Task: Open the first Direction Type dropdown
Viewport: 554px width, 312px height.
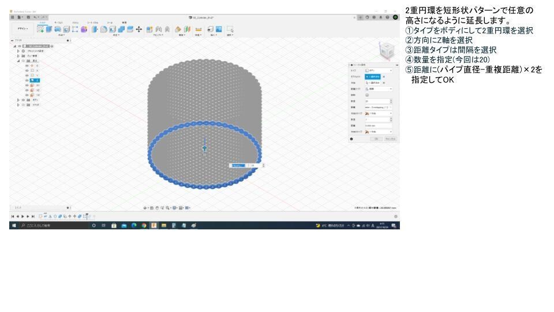Action: coord(379,114)
